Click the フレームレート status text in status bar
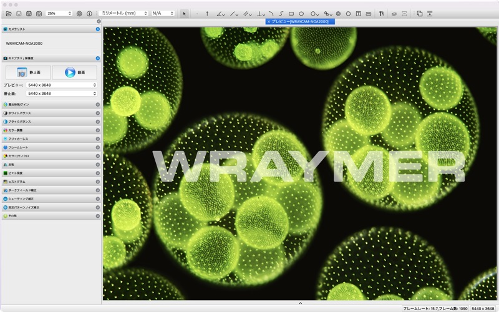The image size is (499, 312). pos(435,308)
